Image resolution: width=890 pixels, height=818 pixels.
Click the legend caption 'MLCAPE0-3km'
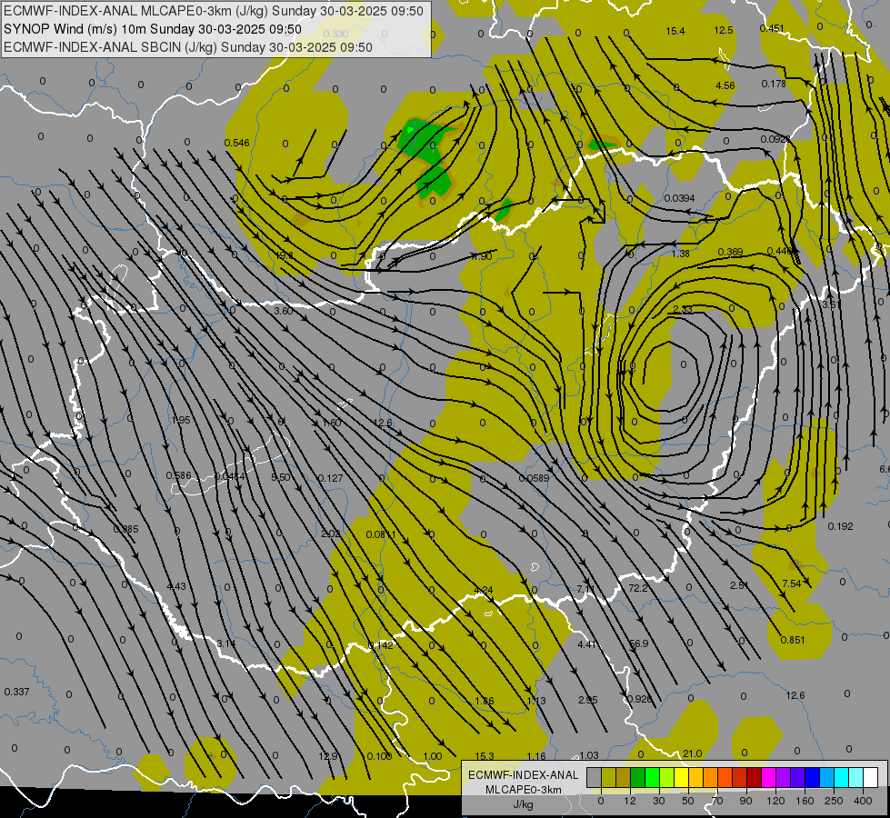coord(523,790)
